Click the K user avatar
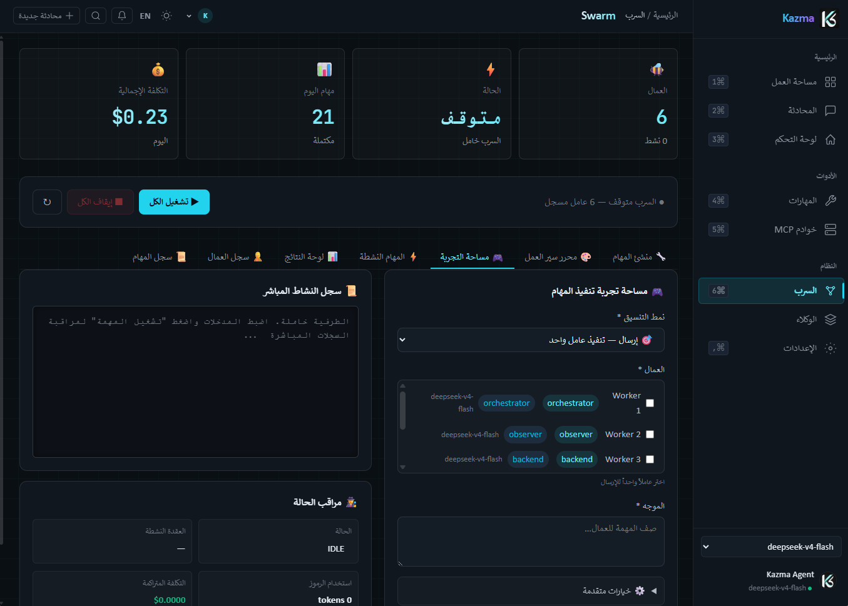Image resolution: width=848 pixels, height=606 pixels. 205,16
